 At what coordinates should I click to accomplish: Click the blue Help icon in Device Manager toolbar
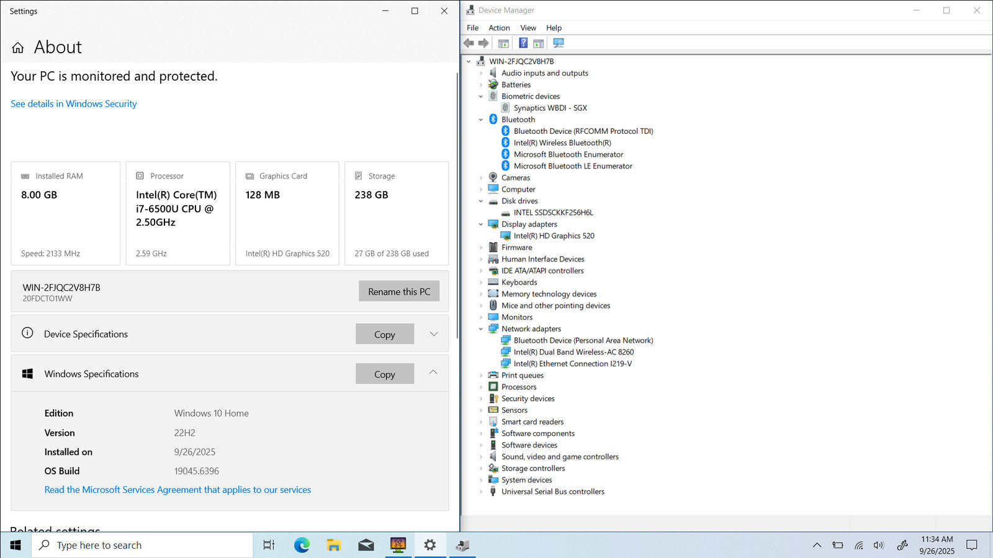tap(523, 43)
